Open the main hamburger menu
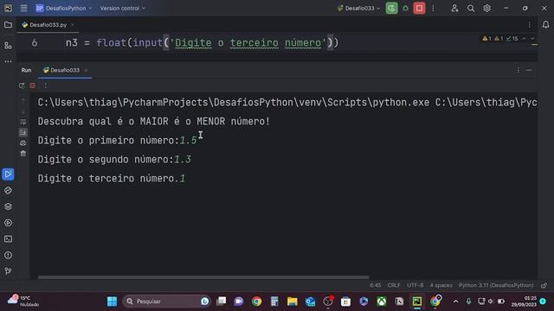This screenshot has width=554, height=311. (23, 8)
